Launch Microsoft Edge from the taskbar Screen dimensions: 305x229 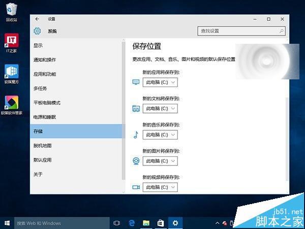click(x=132, y=223)
